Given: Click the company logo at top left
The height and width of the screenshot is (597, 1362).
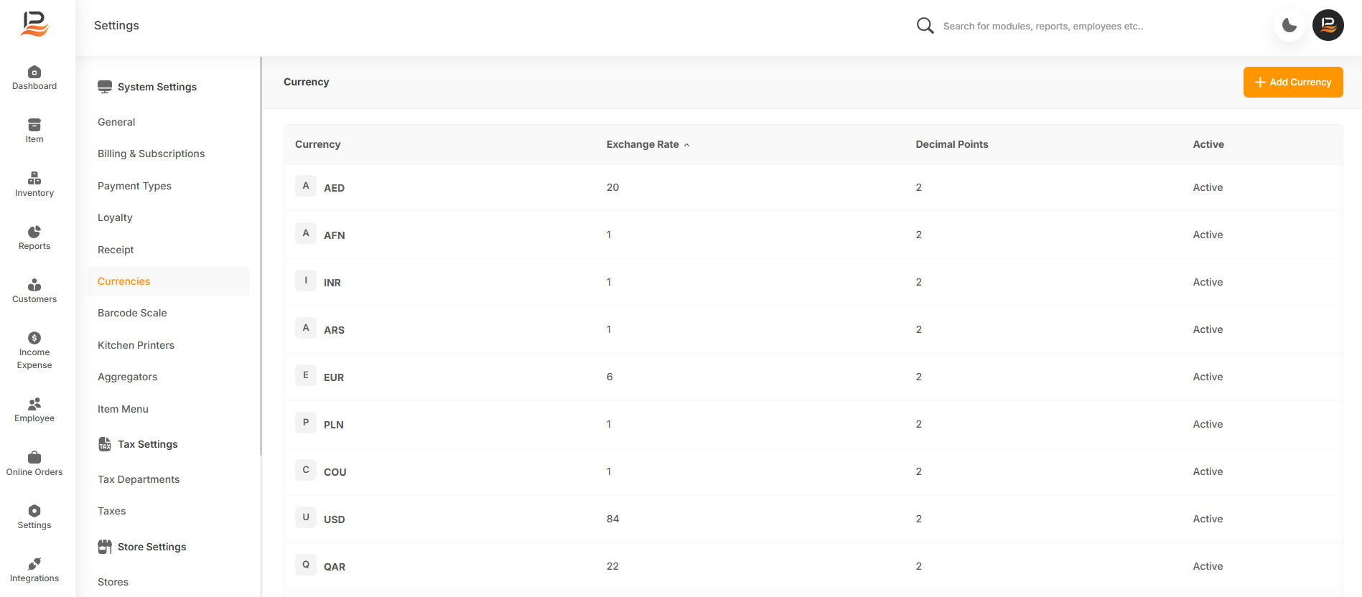Looking at the screenshot, I should click(34, 24).
